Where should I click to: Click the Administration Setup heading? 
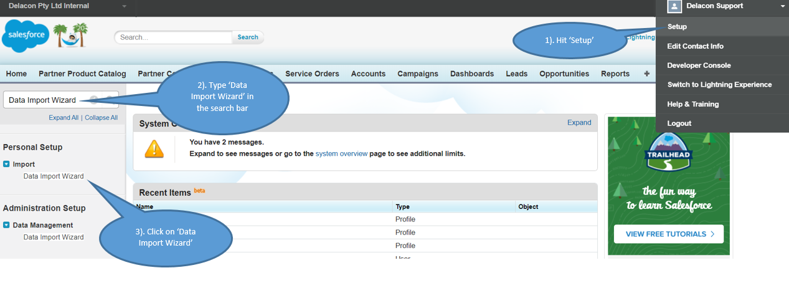click(x=44, y=208)
